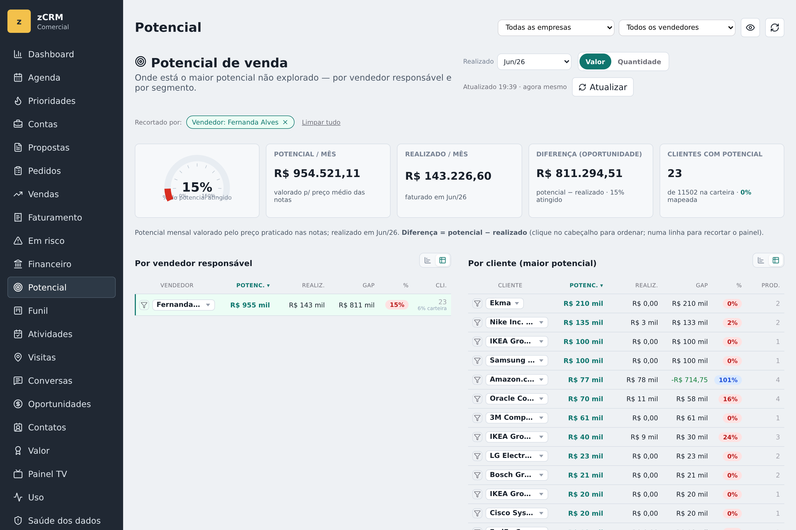796x530 pixels.
Task: Open Painel TV in the sidebar
Action: 61,474
